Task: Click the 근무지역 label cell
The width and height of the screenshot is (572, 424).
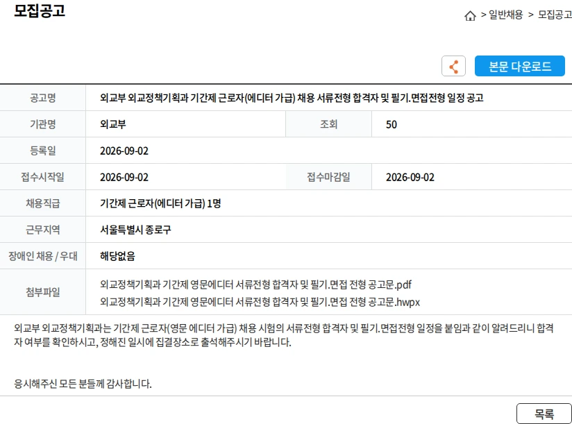Action: (42, 230)
